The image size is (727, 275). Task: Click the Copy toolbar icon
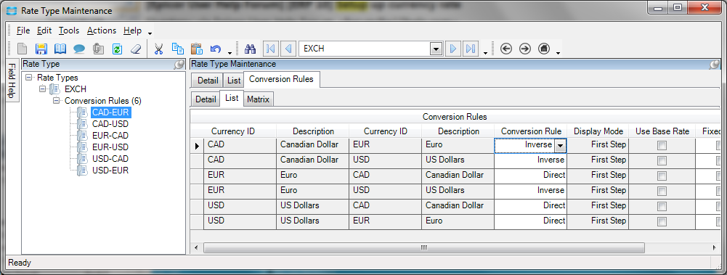click(178, 49)
